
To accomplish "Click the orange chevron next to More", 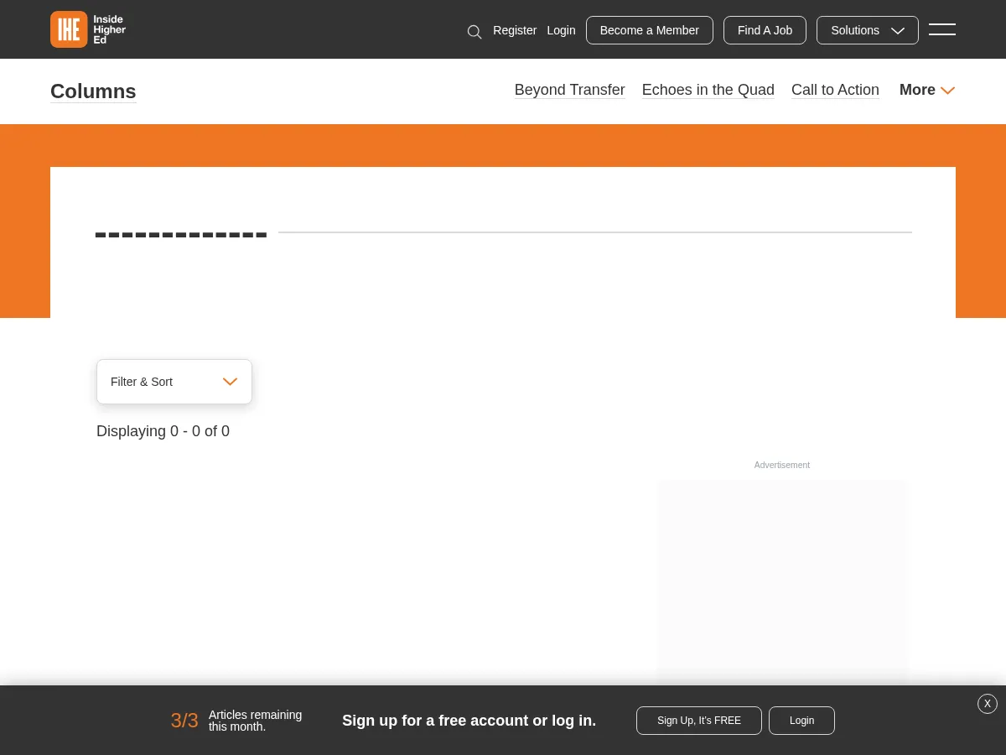I will point(947,91).
